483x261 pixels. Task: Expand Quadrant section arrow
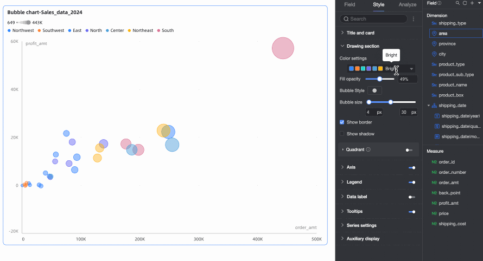342,149
